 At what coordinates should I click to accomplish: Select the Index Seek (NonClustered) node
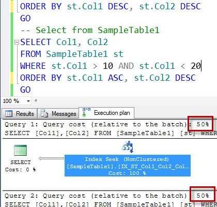128,166
